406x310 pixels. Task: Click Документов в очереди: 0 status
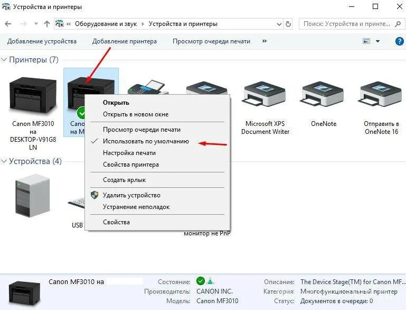[x=336, y=301]
